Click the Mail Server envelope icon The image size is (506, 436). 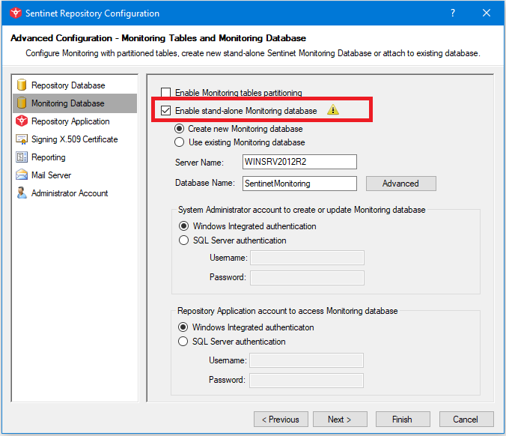22,175
